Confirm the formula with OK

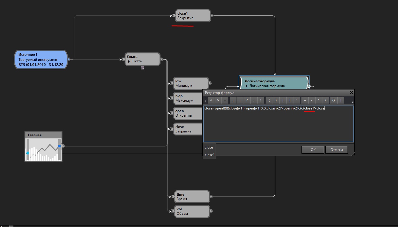313,150
